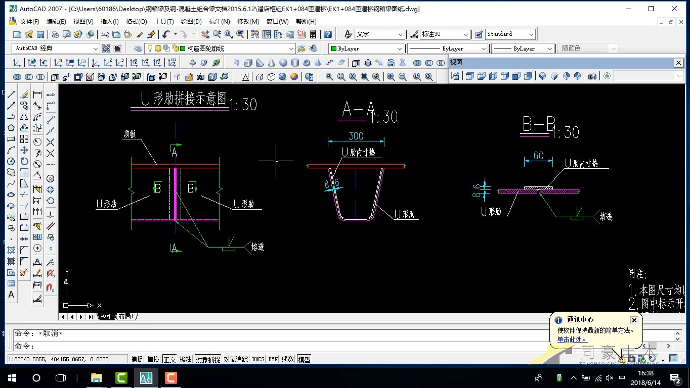The height and width of the screenshot is (388, 690).
Task: Close the 视图 toolbar panel
Action: (678, 63)
